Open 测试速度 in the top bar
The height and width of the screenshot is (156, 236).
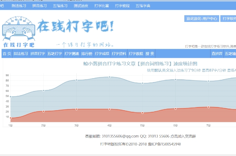click(81, 6)
